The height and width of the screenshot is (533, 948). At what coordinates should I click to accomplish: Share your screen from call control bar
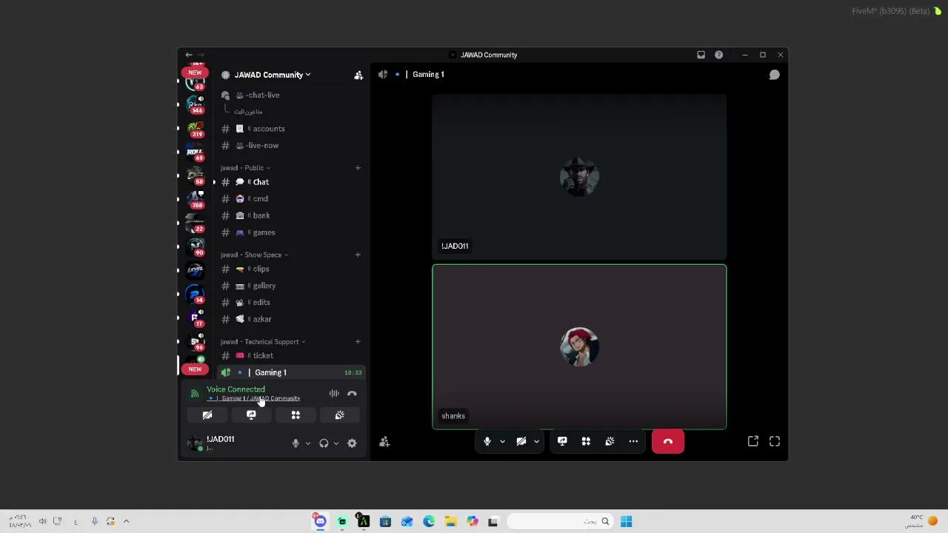pos(562,441)
